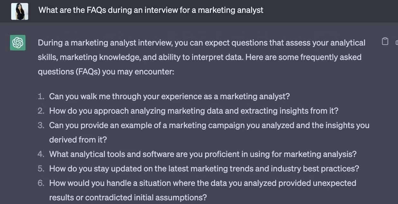Click the list number 5 marker

coord(41,169)
